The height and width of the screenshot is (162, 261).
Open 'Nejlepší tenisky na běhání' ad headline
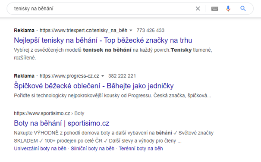pyautogui.click(x=103, y=40)
